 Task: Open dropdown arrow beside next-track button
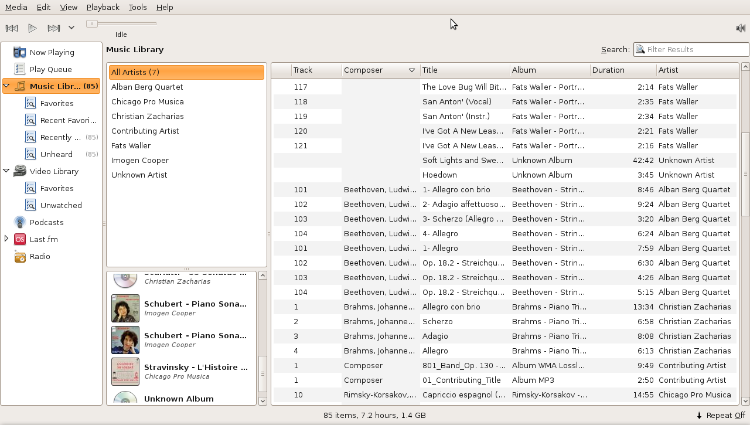point(71,28)
